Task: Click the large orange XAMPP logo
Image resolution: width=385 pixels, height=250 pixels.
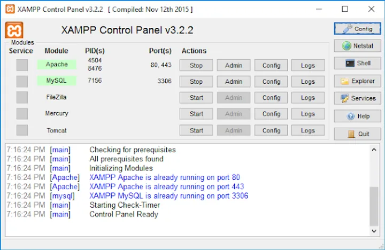Action: [x=14, y=30]
